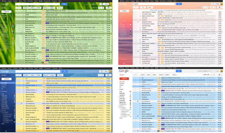Click next-page arrow in sunset-theme spam window
The image size is (225, 133).
(207, 7)
